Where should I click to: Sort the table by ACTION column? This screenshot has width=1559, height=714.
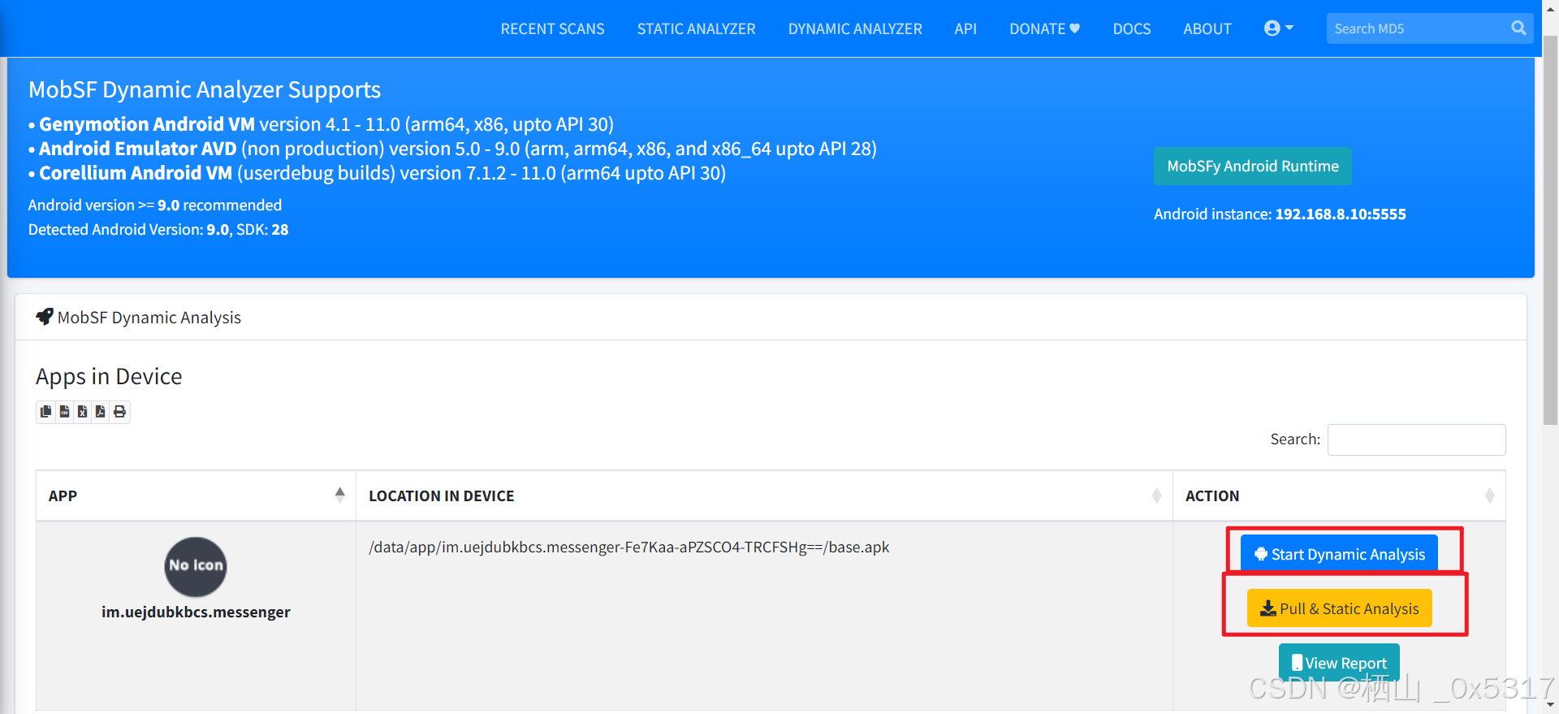(x=1339, y=495)
